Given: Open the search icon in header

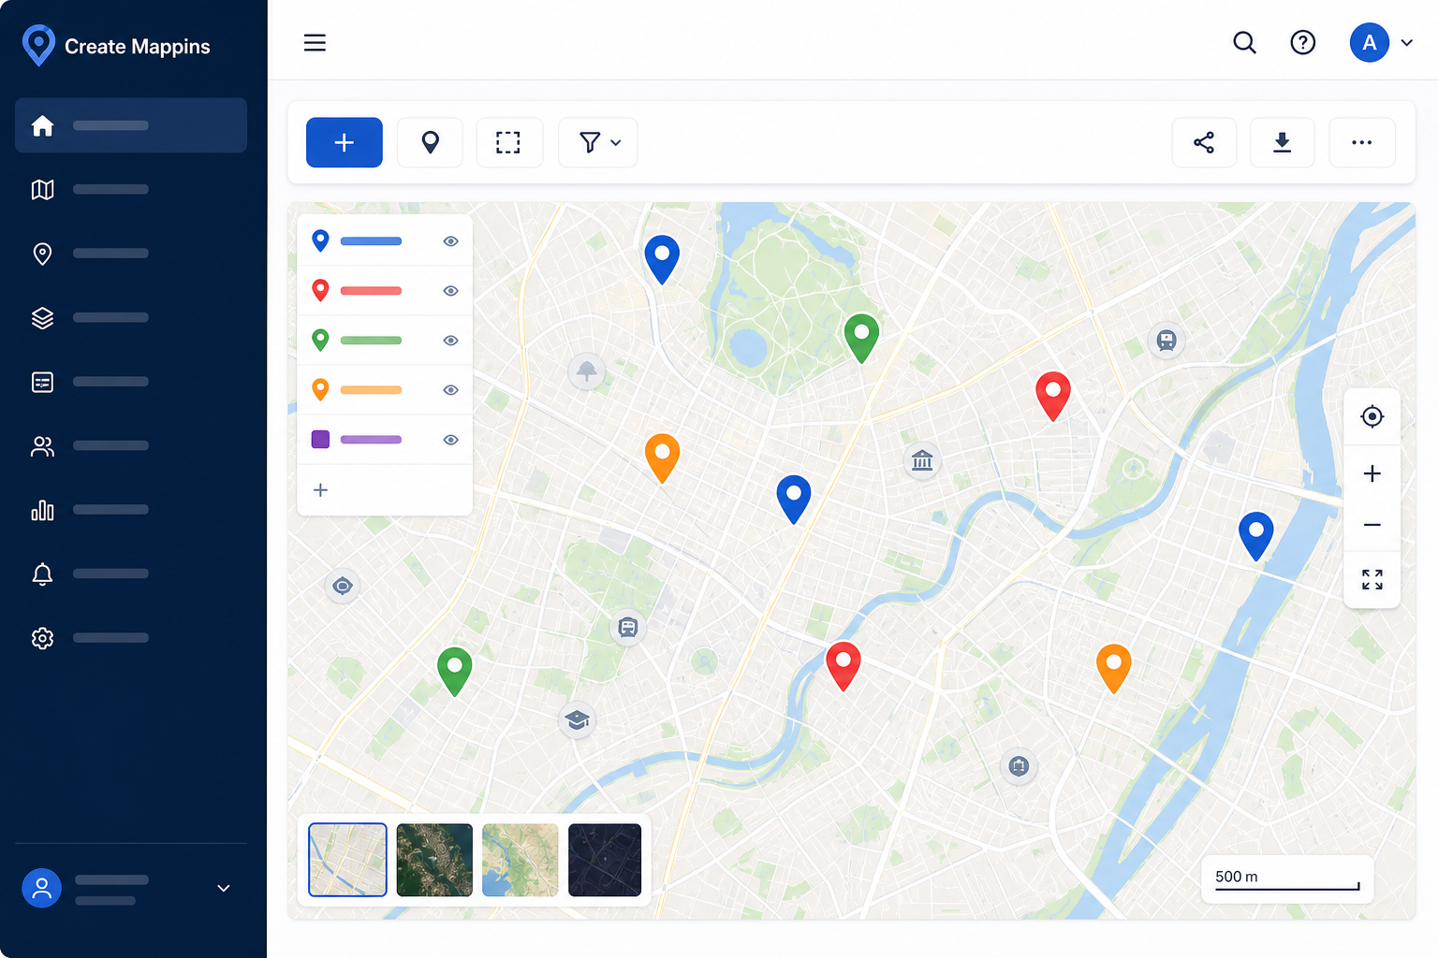Looking at the screenshot, I should [1244, 43].
